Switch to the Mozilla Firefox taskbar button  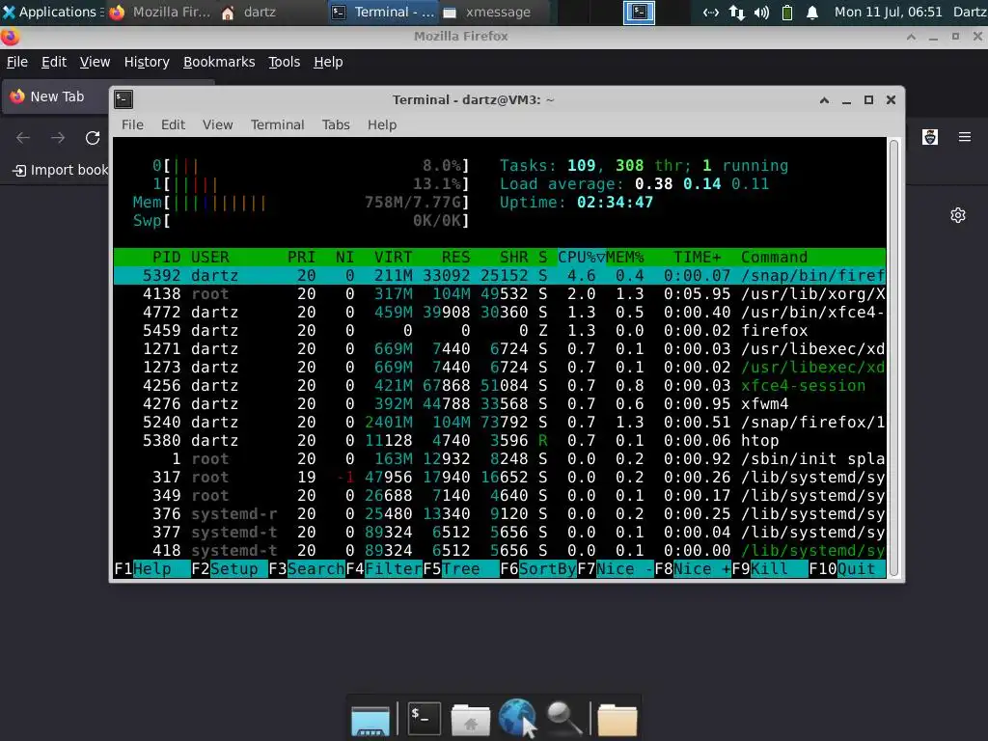[x=160, y=12]
